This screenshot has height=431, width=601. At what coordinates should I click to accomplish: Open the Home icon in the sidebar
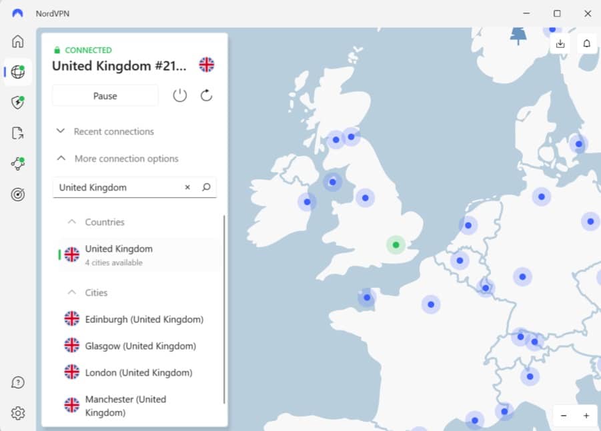(17, 41)
